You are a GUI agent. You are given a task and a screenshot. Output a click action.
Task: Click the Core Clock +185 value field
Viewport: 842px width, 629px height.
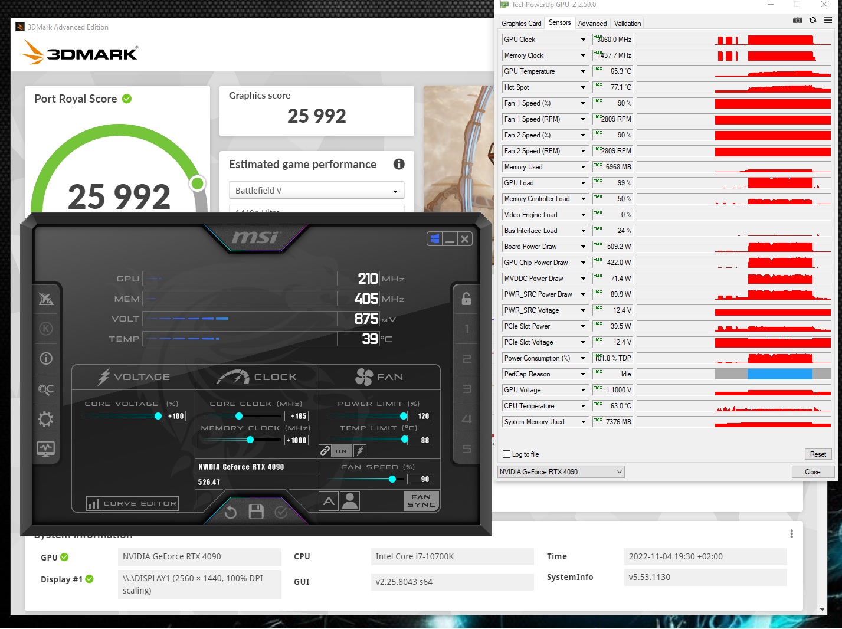click(x=298, y=416)
